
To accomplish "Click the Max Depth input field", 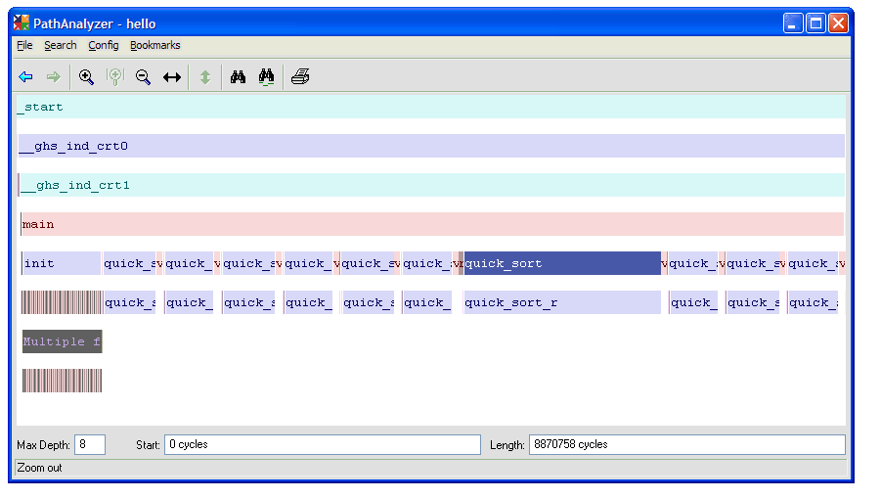I will pos(90,445).
